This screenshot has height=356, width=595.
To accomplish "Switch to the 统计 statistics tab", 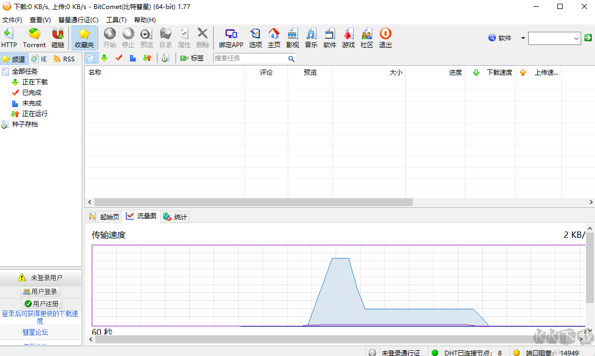I will 175,217.
